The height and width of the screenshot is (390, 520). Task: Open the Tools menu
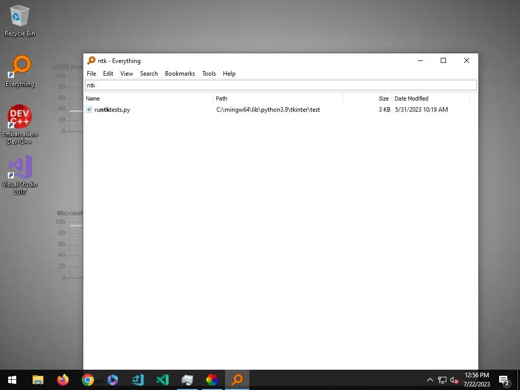pyautogui.click(x=209, y=74)
